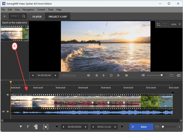This screenshot has width=183, height=132.
Task: Open the more options three-dot menu
Action: pyautogui.click(x=180, y=127)
